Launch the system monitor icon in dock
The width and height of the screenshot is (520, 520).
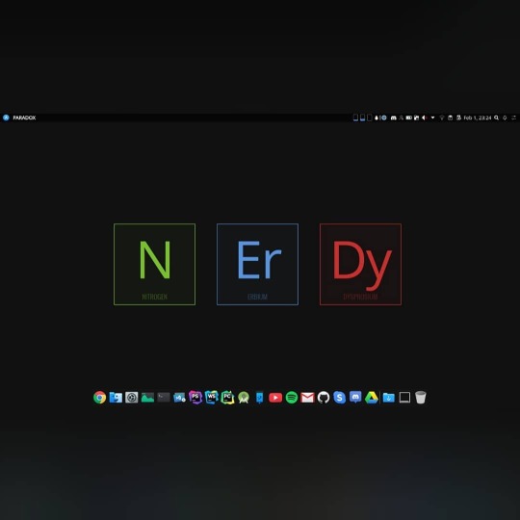coord(147,398)
